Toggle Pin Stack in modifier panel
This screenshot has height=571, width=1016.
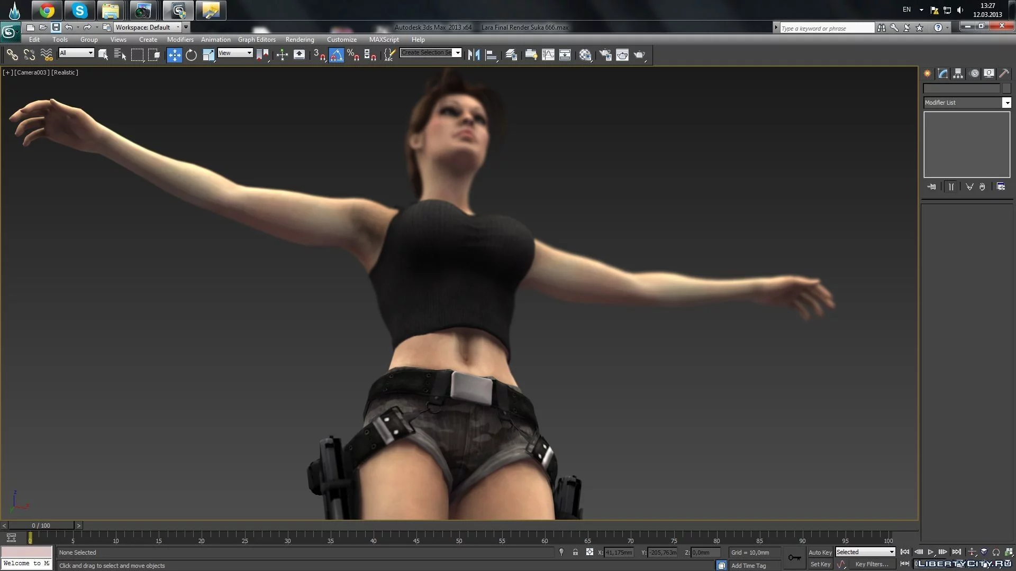point(932,187)
